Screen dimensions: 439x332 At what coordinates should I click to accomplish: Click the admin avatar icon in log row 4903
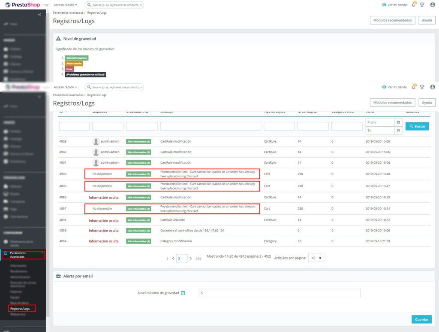tap(96, 141)
